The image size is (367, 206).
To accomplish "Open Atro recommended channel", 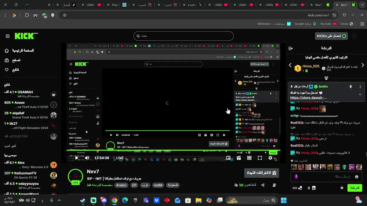I will point(31,165).
